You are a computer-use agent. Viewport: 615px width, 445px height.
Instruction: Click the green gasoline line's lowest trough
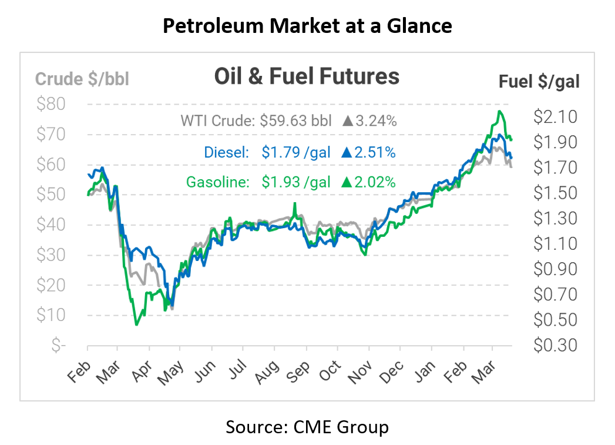[x=136, y=324]
